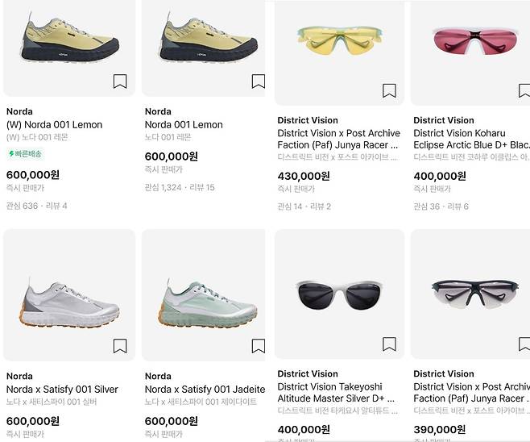530x442 pixels.
Task: Bookmark the (W) Norda 001 Lemon shoe
Action: pyautogui.click(x=120, y=81)
